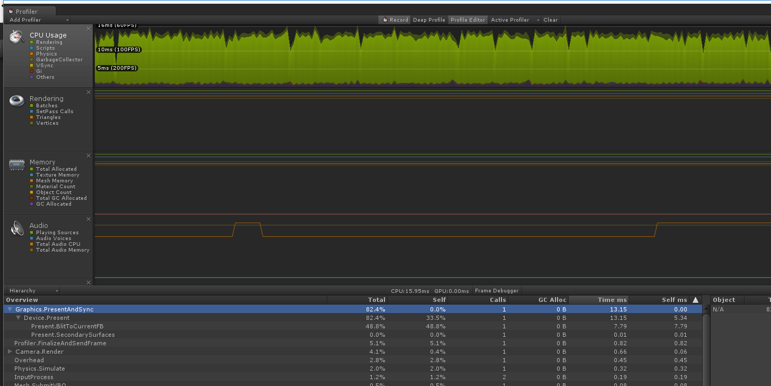Click the Total Audio Memory color swatch

coord(32,250)
